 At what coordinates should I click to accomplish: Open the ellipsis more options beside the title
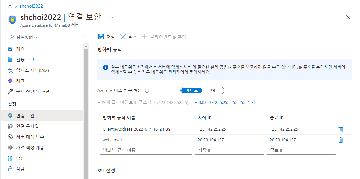[112, 17]
